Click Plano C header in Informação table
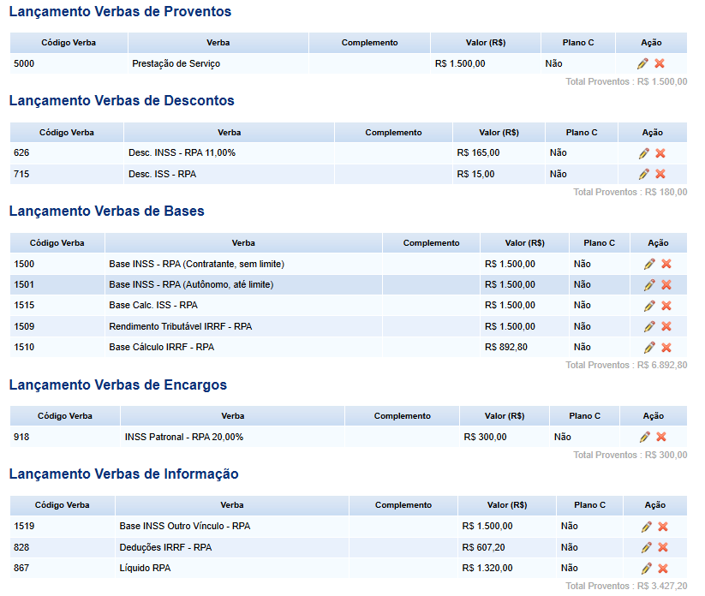The width and height of the screenshot is (705, 596). point(590,505)
